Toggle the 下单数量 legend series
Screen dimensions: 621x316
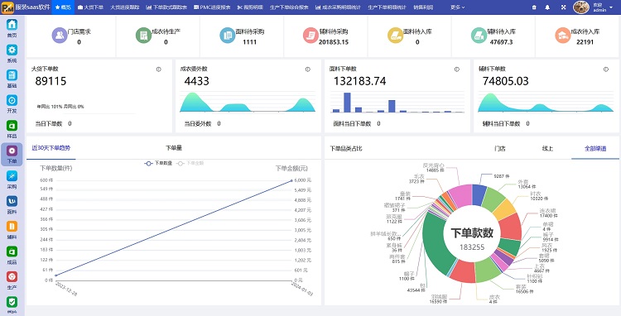[x=158, y=163]
